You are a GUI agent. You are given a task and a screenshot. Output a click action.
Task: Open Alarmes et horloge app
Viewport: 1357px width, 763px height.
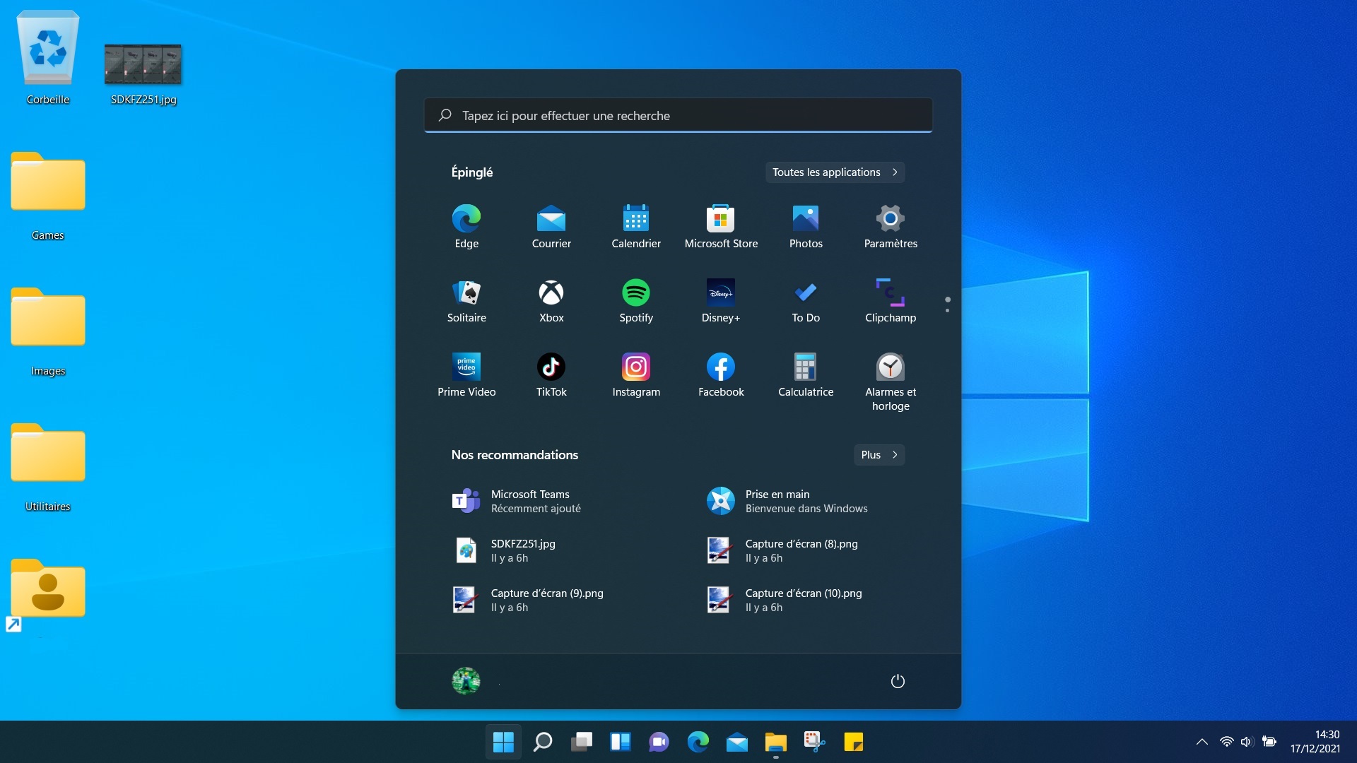point(891,381)
